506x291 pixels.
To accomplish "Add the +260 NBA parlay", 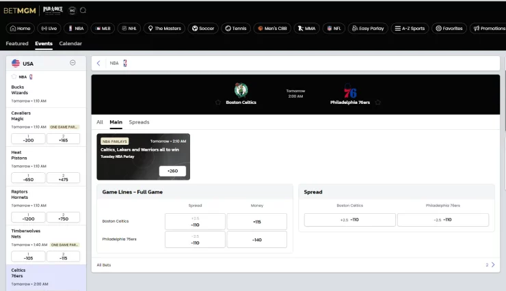I will [172, 171].
